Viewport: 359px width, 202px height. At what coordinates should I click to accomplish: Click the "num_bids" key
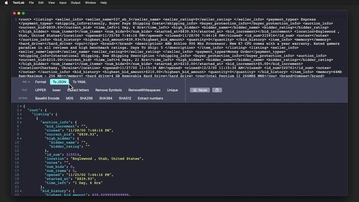(x=56, y=167)
